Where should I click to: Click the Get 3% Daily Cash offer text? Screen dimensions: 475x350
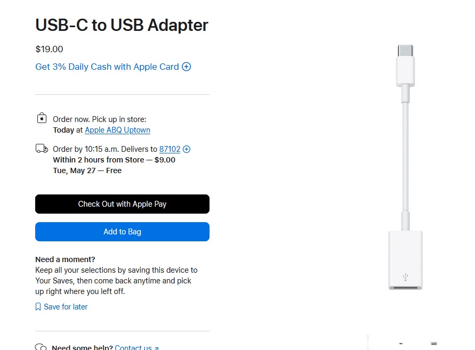click(x=107, y=67)
